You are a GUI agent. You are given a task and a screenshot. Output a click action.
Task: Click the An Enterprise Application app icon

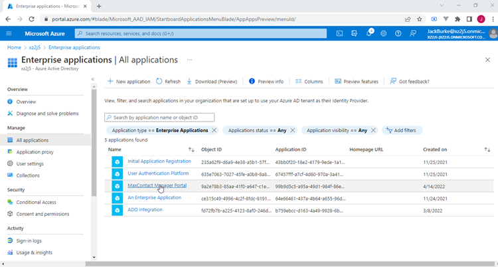coord(117,198)
